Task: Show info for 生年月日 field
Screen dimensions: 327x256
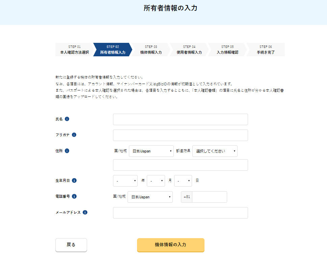Action: (74, 180)
